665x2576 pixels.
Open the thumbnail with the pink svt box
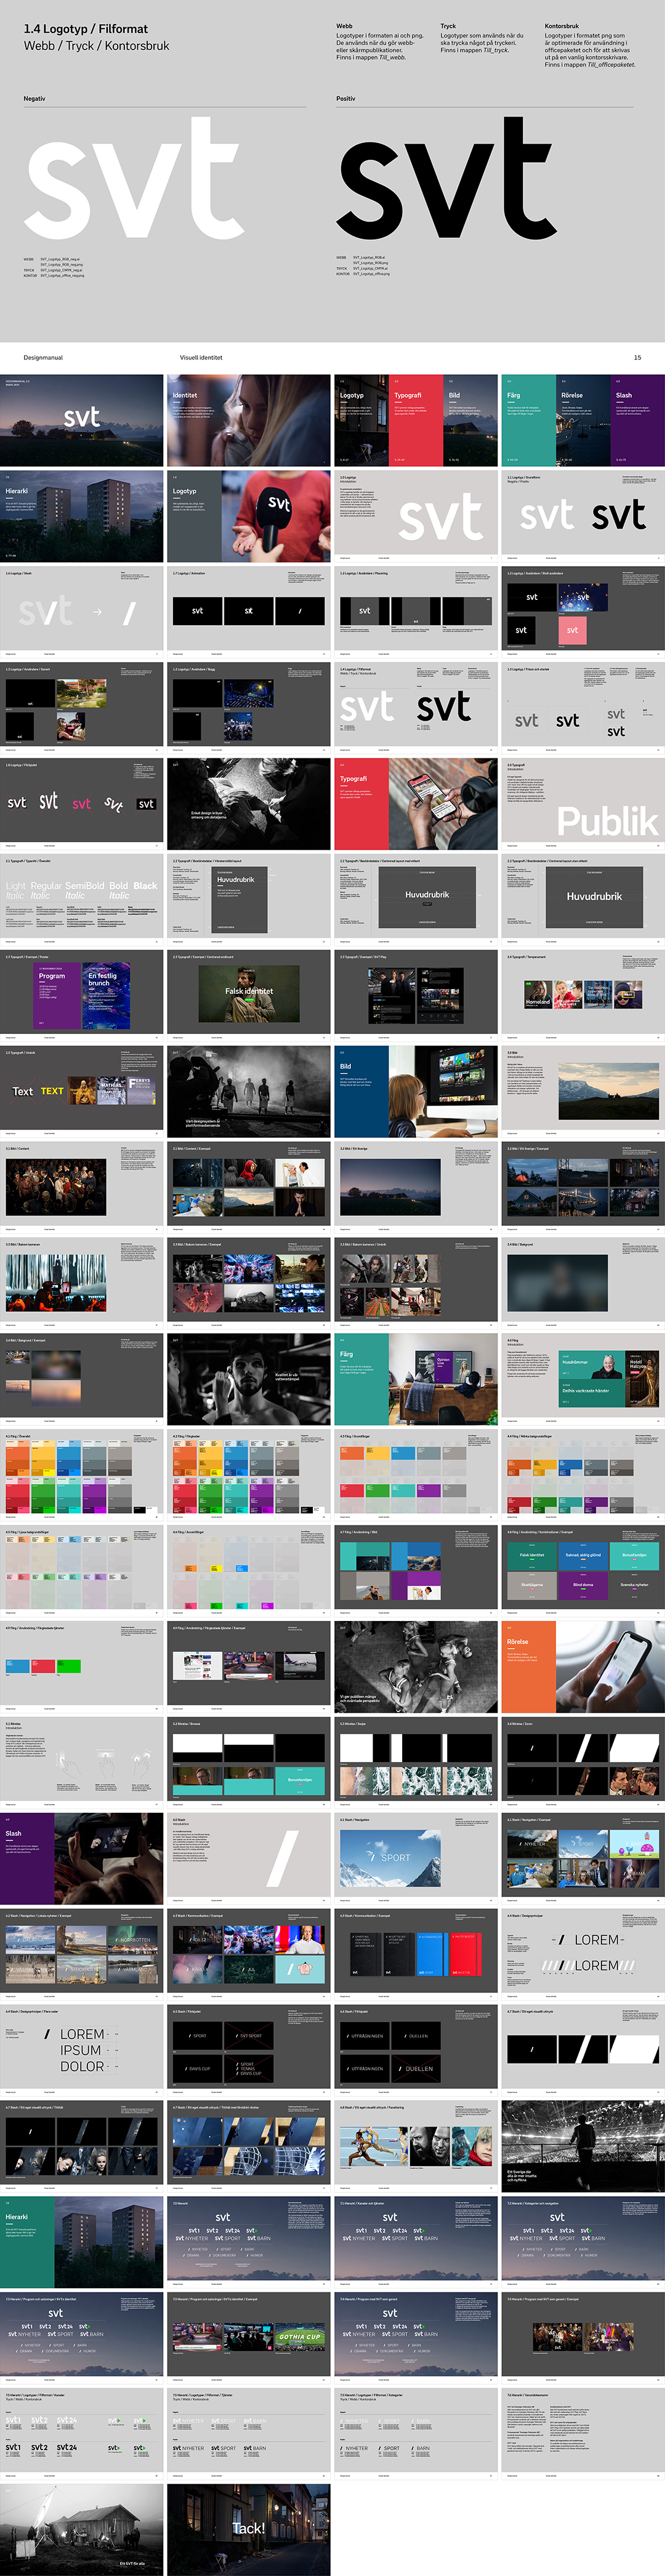[x=583, y=612]
